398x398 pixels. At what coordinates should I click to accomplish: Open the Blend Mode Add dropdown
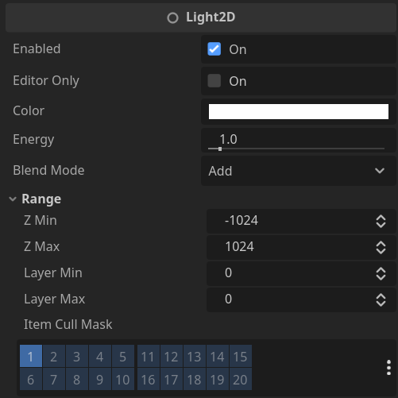(x=299, y=171)
